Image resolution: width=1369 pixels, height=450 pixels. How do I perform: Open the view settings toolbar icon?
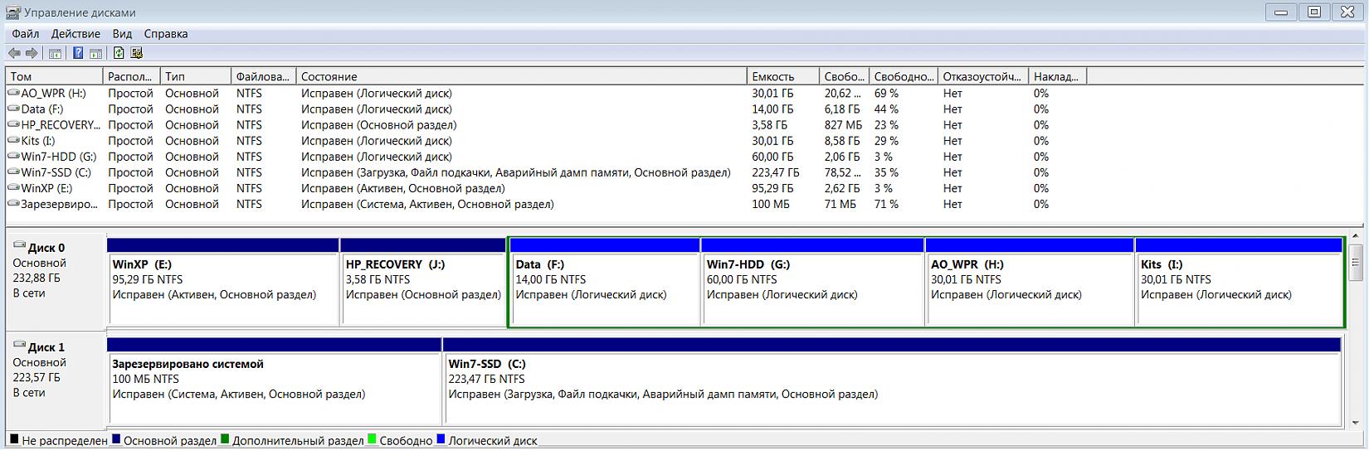[x=137, y=53]
